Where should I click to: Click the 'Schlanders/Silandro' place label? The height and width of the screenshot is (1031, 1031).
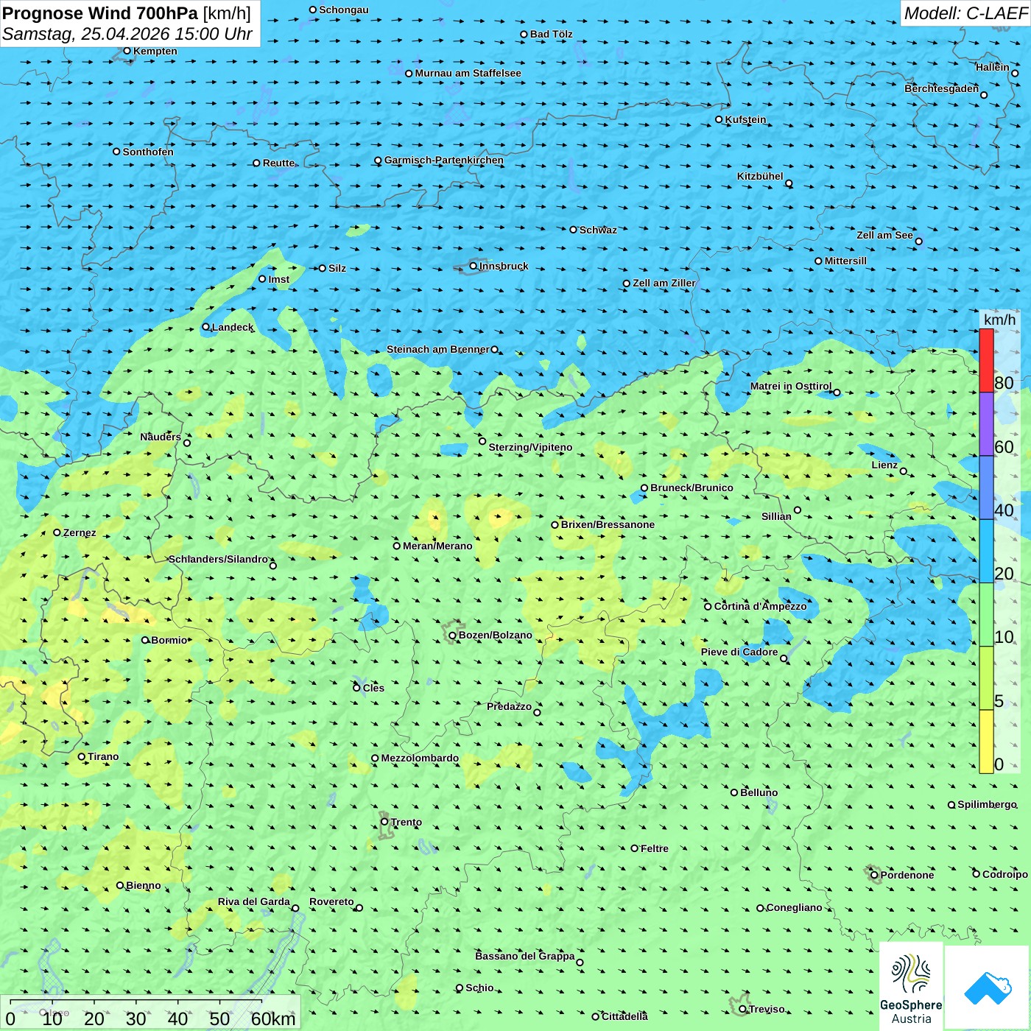(x=219, y=559)
